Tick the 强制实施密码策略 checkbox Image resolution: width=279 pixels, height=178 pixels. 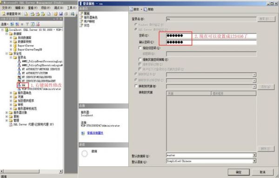[140, 59]
